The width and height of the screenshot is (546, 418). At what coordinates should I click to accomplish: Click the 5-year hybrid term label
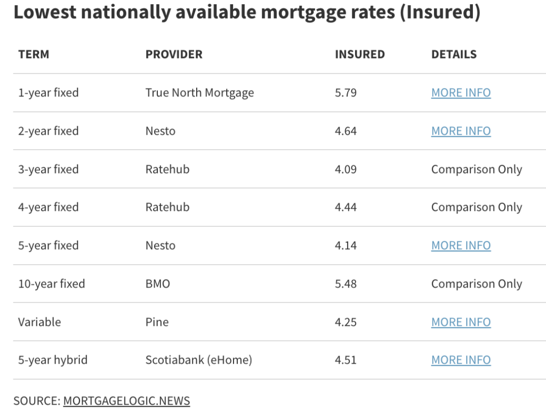pos(53,360)
